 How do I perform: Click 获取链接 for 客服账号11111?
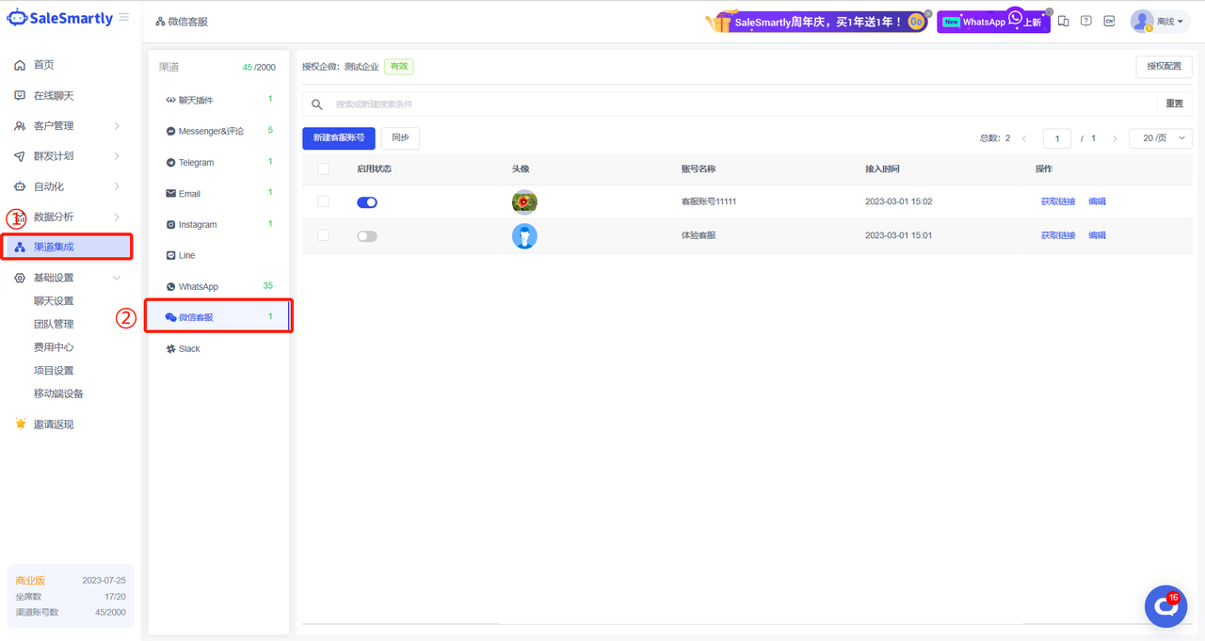tap(1057, 201)
